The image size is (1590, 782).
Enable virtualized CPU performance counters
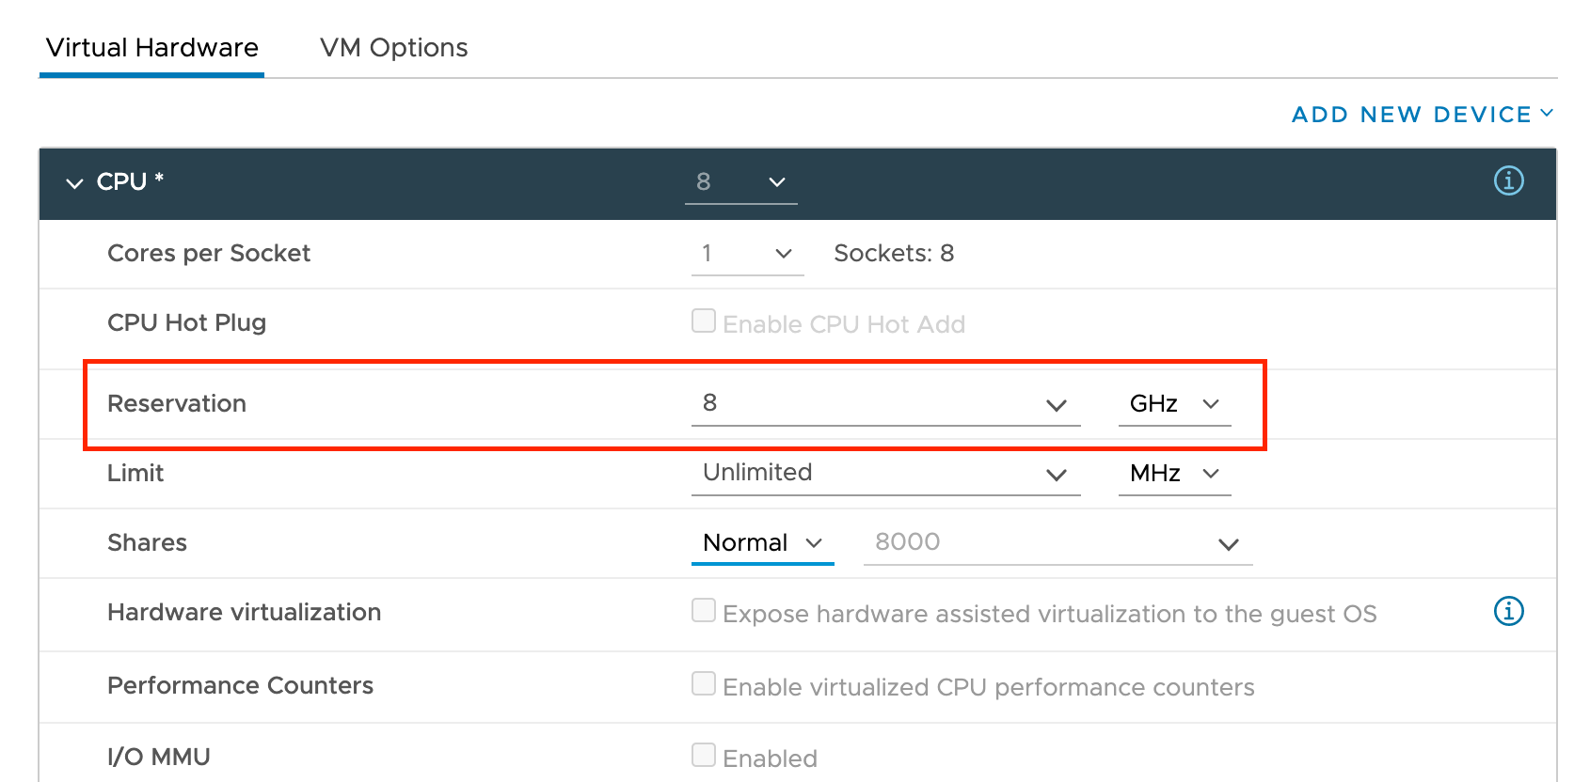pos(704,684)
